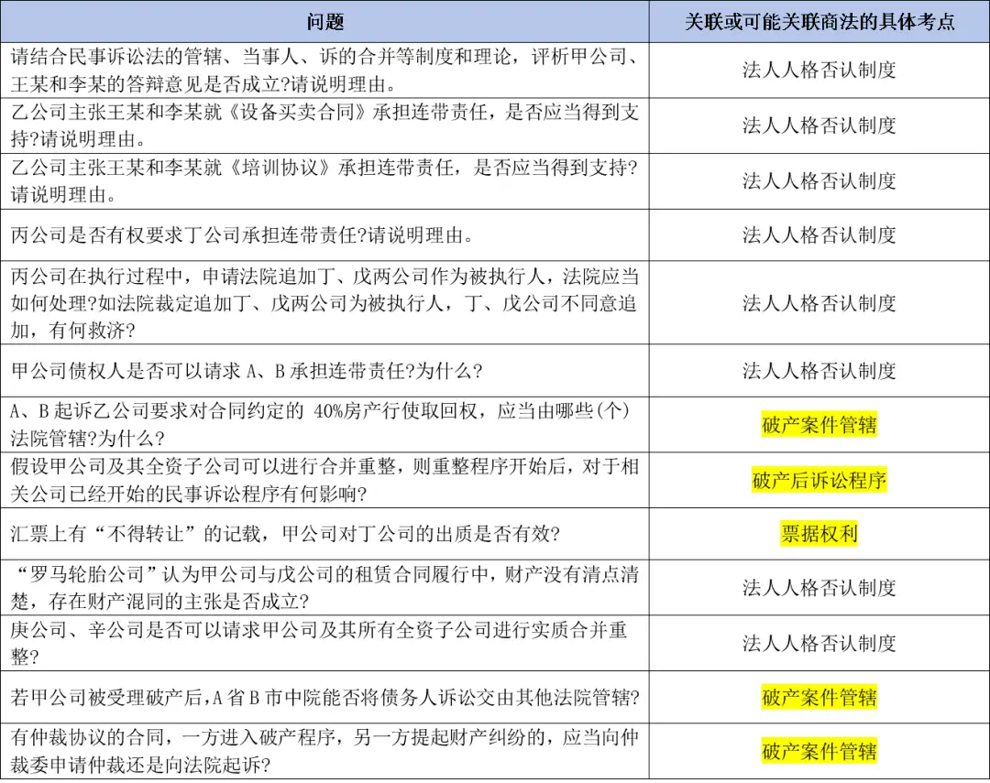
Task: Select the header cell 关联或可能关联商法的具体考点
Action: tap(819, 22)
